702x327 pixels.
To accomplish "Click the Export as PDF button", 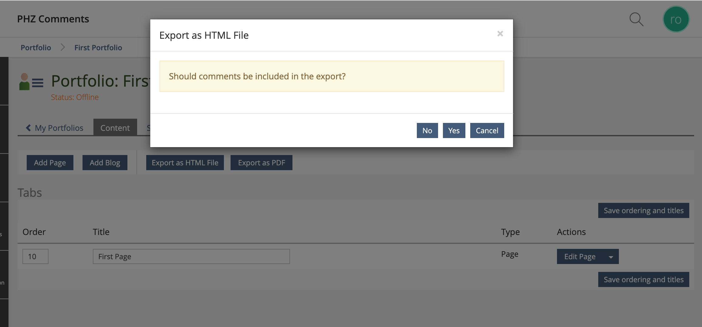I will coord(262,163).
